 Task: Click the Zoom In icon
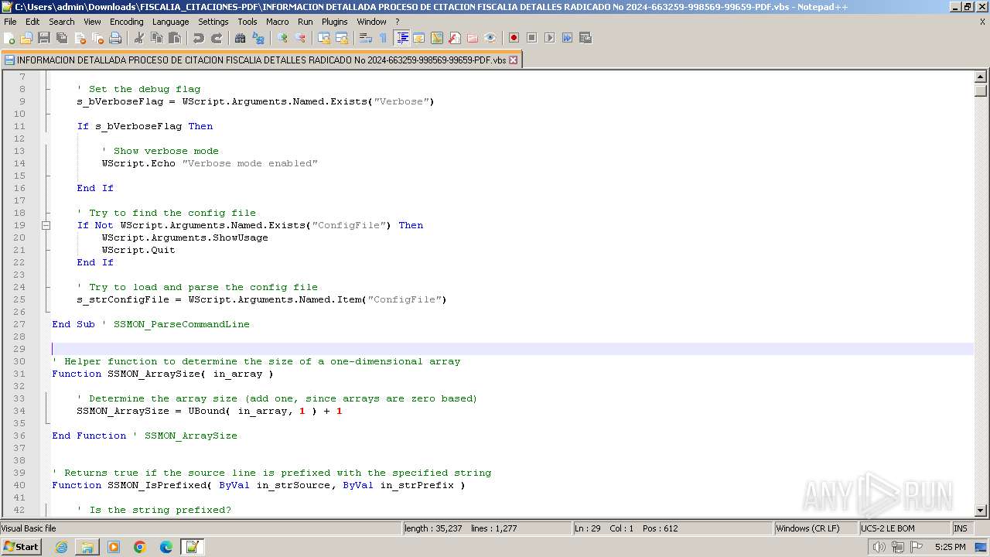282,38
